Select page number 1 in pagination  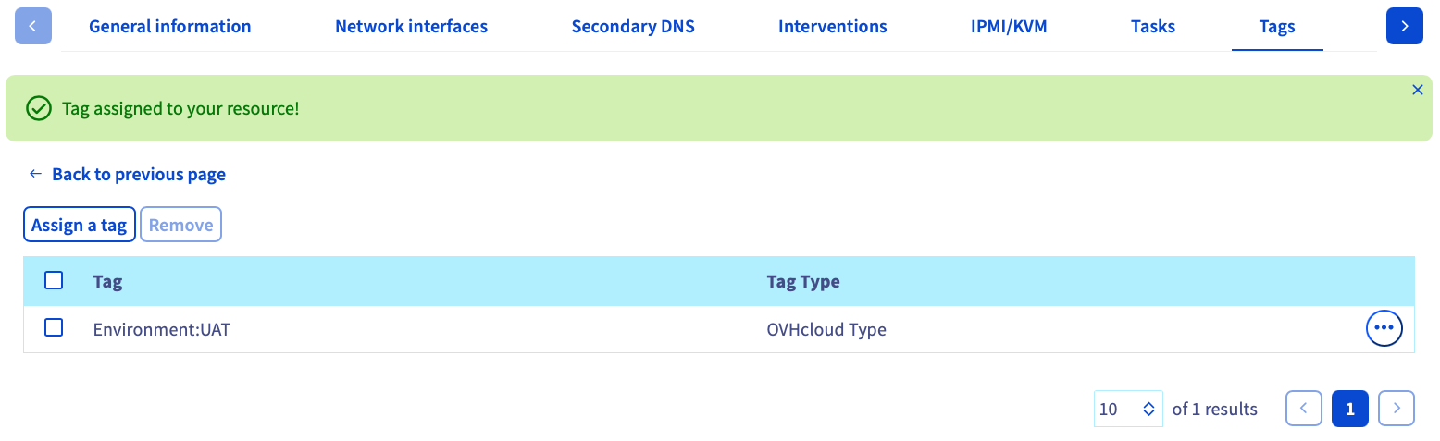point(1350,408)
